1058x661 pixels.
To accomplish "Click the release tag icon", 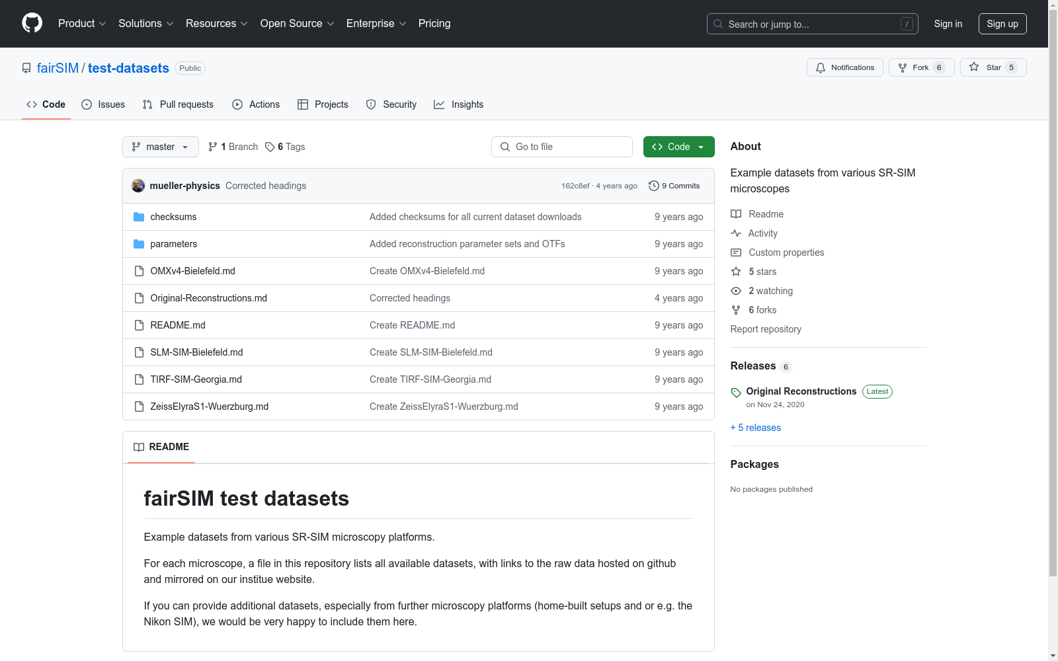I will pyautogui.click(x=736, y=393).
